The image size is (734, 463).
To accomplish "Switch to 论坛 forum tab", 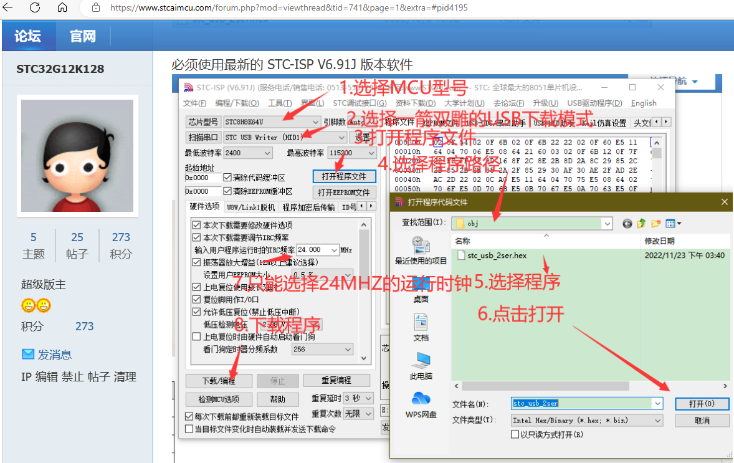I will click(29, 36).
